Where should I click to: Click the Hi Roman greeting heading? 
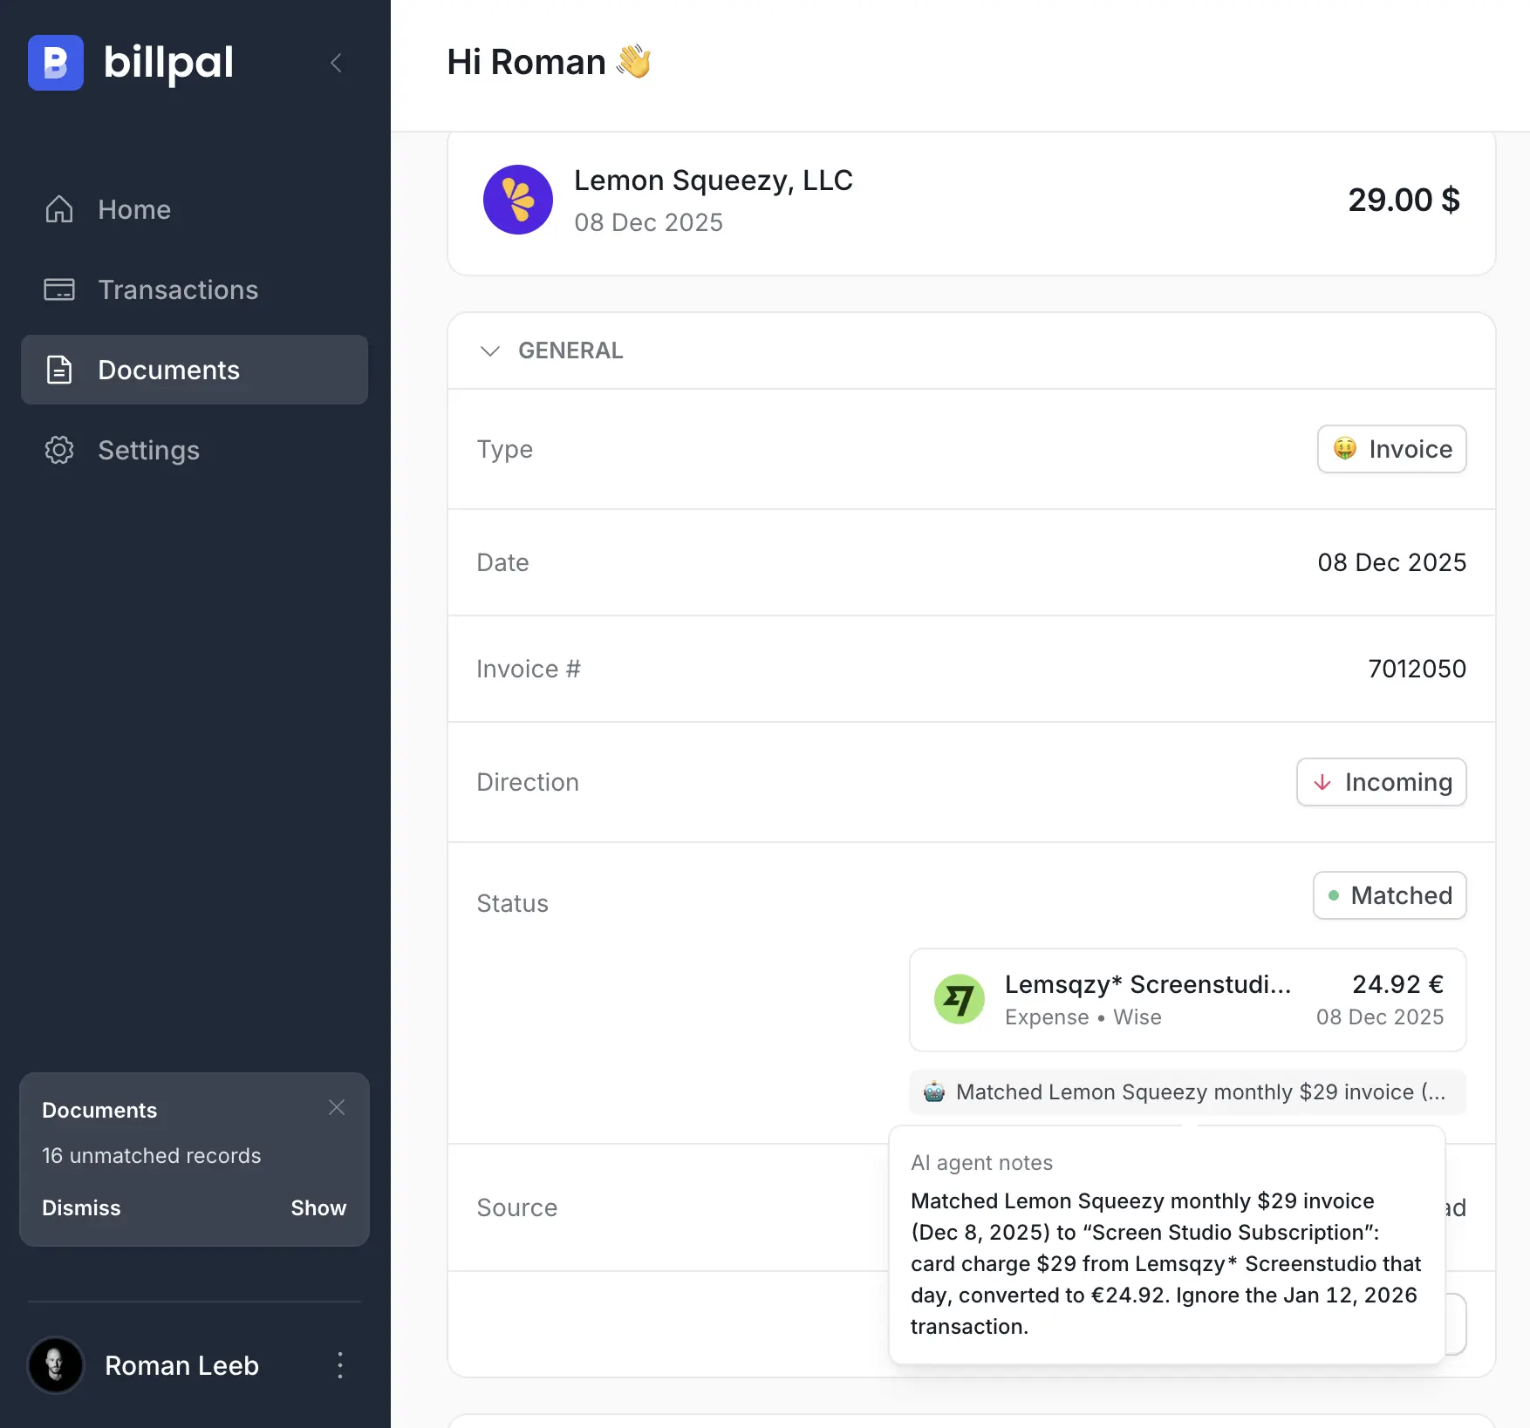click(x=550, y=62)
